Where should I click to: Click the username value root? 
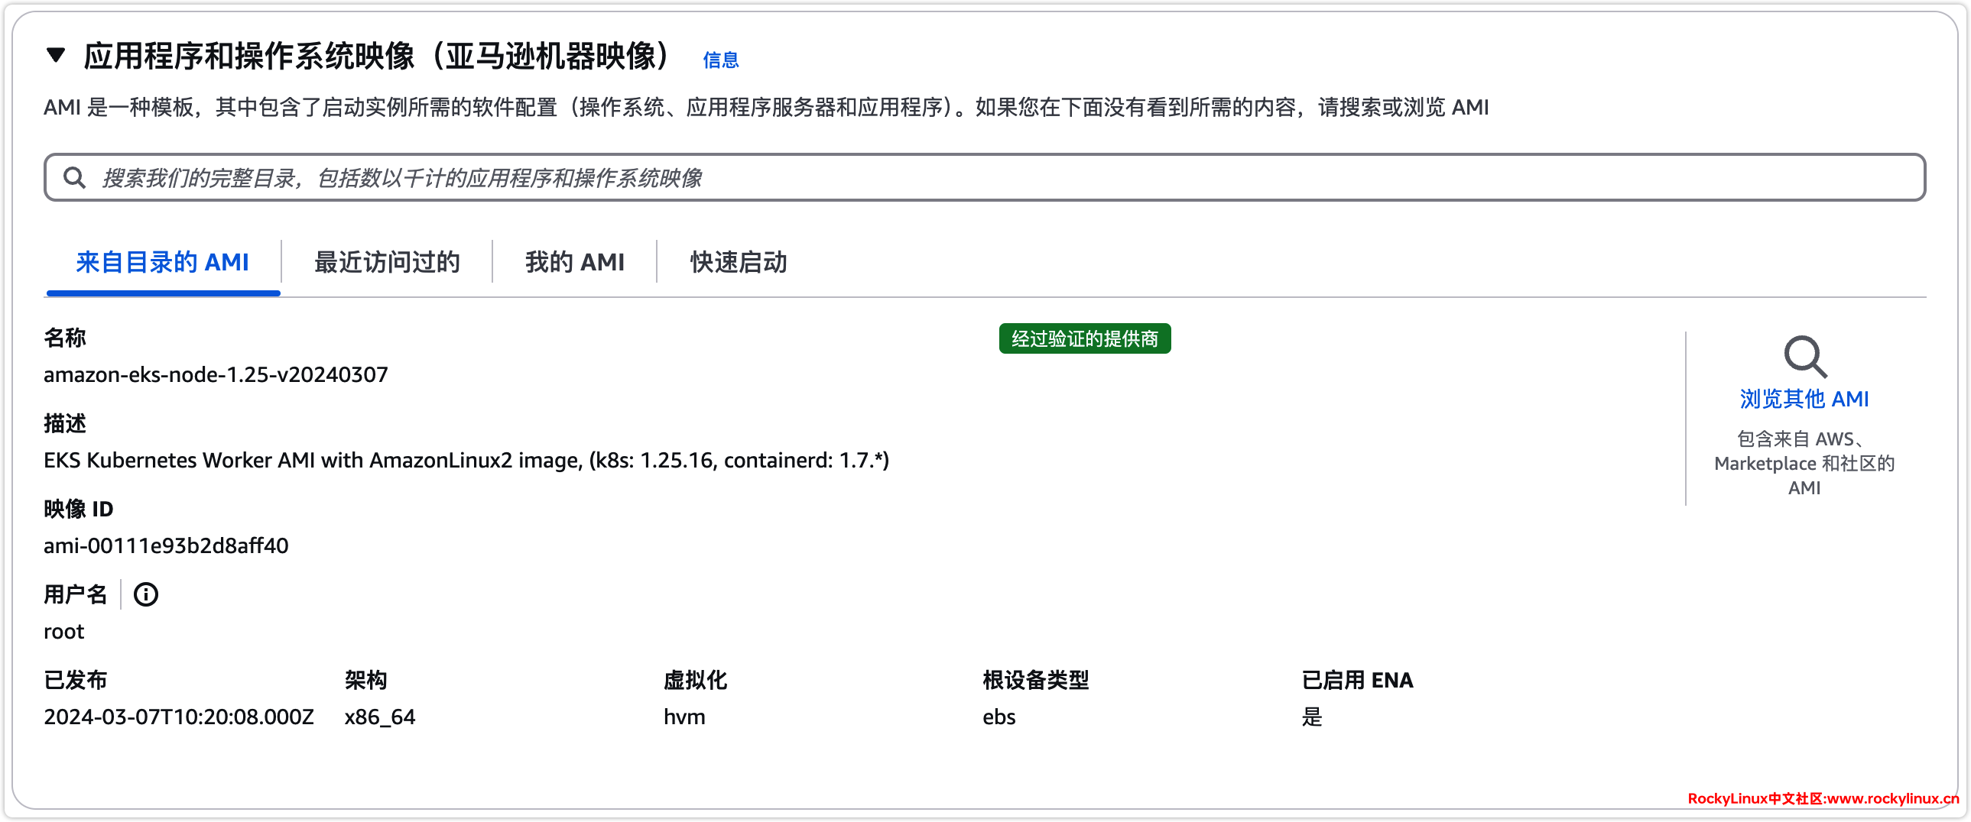[63, 632]
